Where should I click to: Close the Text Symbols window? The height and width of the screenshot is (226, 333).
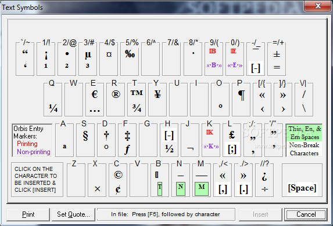318,6
